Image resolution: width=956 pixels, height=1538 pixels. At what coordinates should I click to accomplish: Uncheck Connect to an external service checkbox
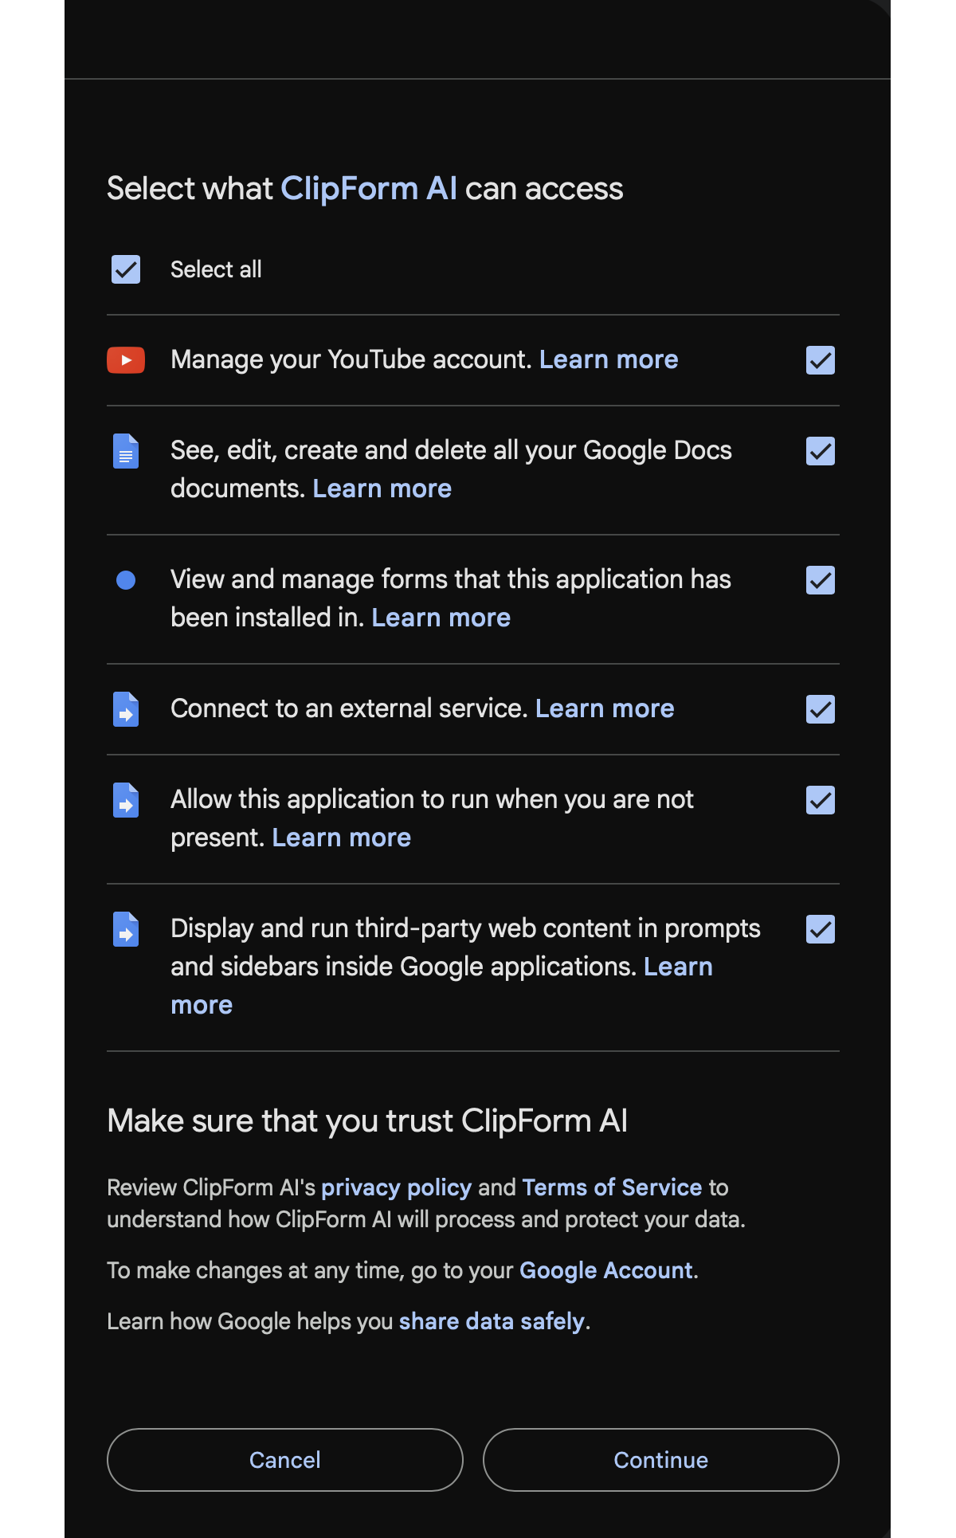coord(821,709)
